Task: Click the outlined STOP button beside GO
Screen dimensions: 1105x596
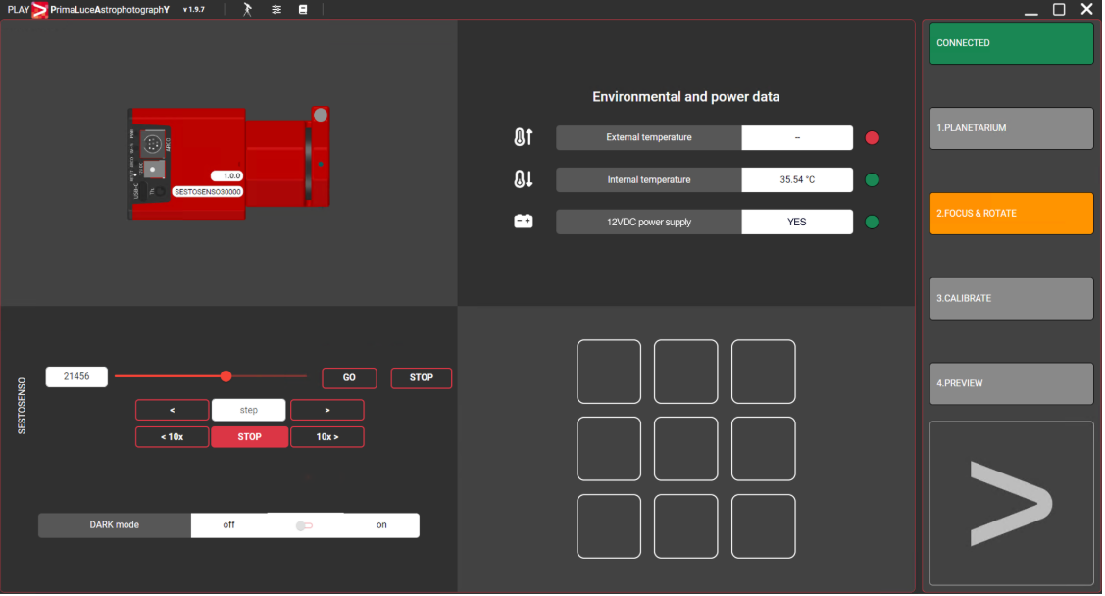Action: [422, 377]
